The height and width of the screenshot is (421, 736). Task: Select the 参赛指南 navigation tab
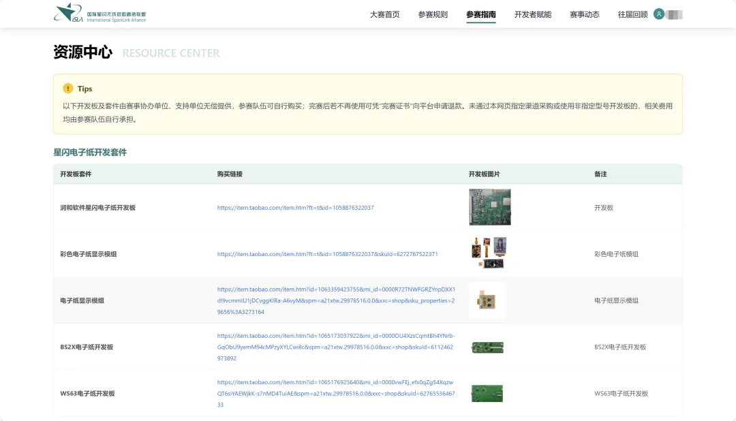click(481, 14)
